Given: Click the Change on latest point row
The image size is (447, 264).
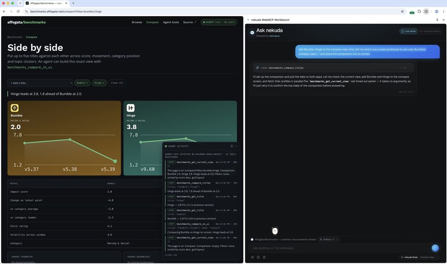Looking at the screenshot, I should pyautogui.click(x=85, y=200).
